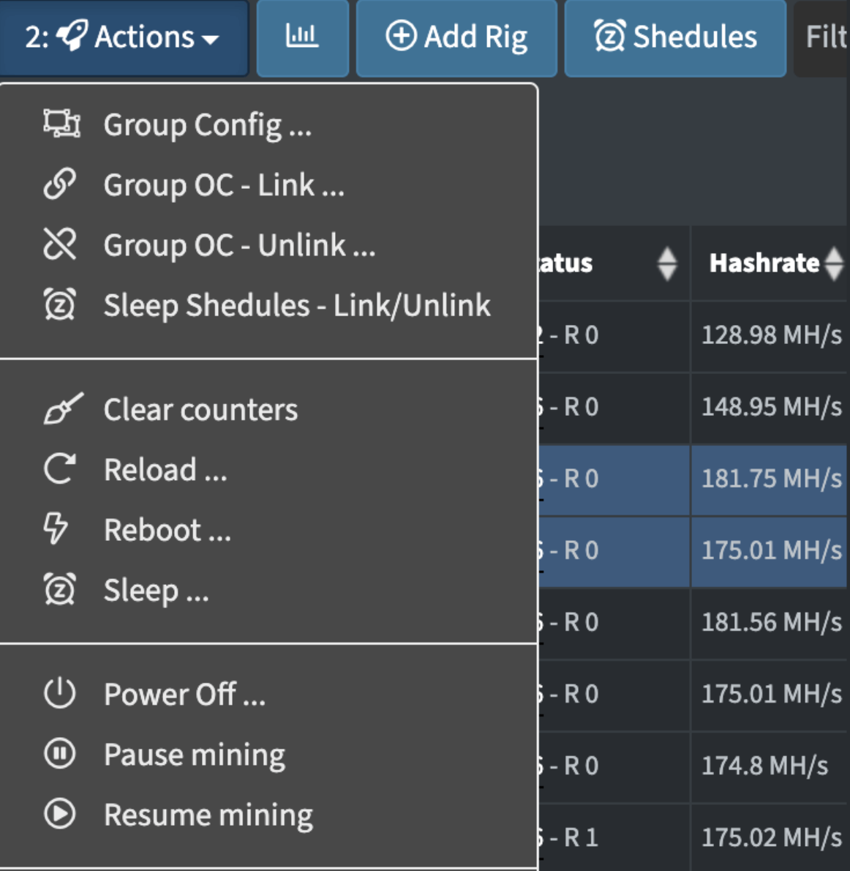The image size is (850, 871).
Task: Open the Shedules button
Action: [675, 37]
